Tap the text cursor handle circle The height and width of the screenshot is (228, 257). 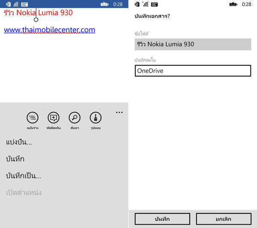36,20
